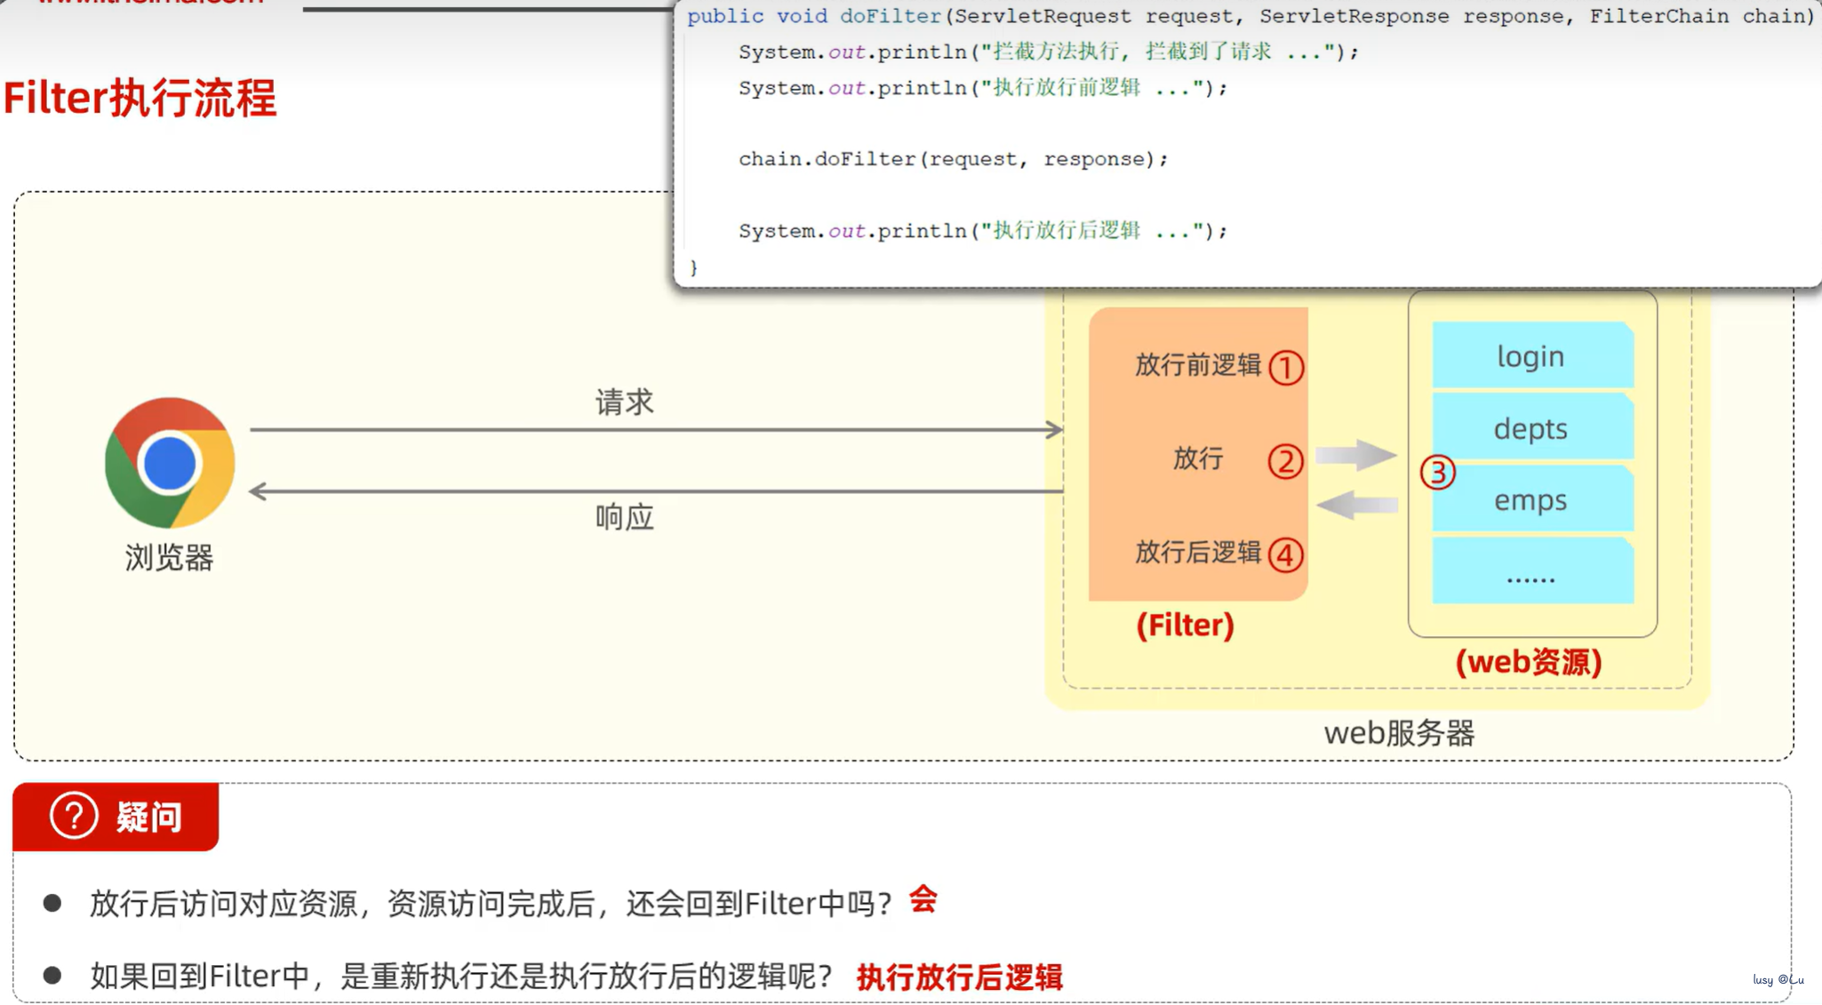Click the chain.doFilter code line
The image size is (1822, 1005).
(953, 159)
